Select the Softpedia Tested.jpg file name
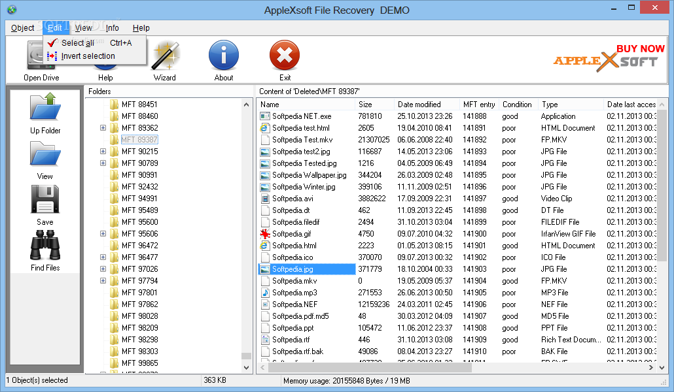The image size is (674, 392). click(x=304, y=163)
